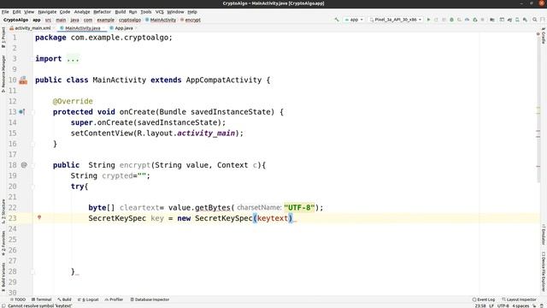Open the SDK Manager toolbar icon

tap(525, 20)
